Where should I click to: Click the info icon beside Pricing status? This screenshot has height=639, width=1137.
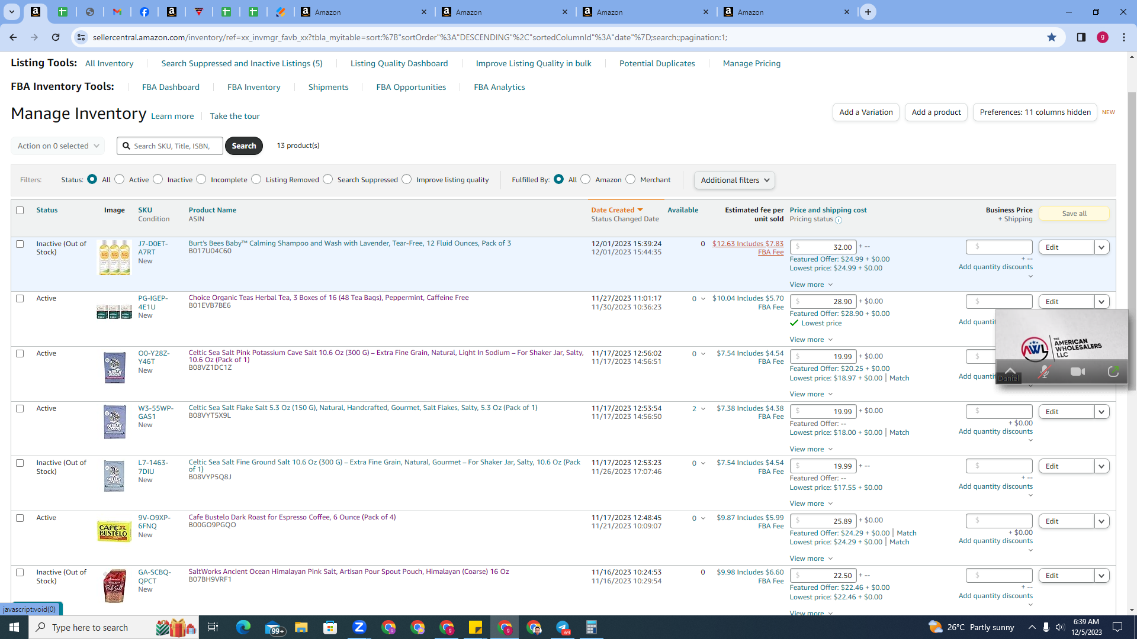point(839,220)
